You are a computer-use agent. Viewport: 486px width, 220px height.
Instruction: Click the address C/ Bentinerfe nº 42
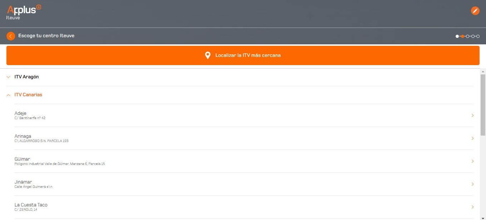pyautogui.click(x=30, y=118)
